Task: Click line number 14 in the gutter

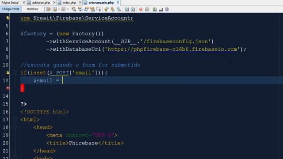Action: pyautogui.click(x=5, y=96)
